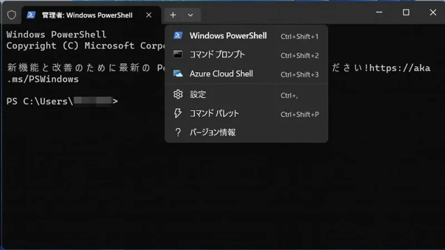Viewport: 445px width, 250px height.
Task: Select the Windows PowerShell profile menu entry
Action: coord(228,36)
